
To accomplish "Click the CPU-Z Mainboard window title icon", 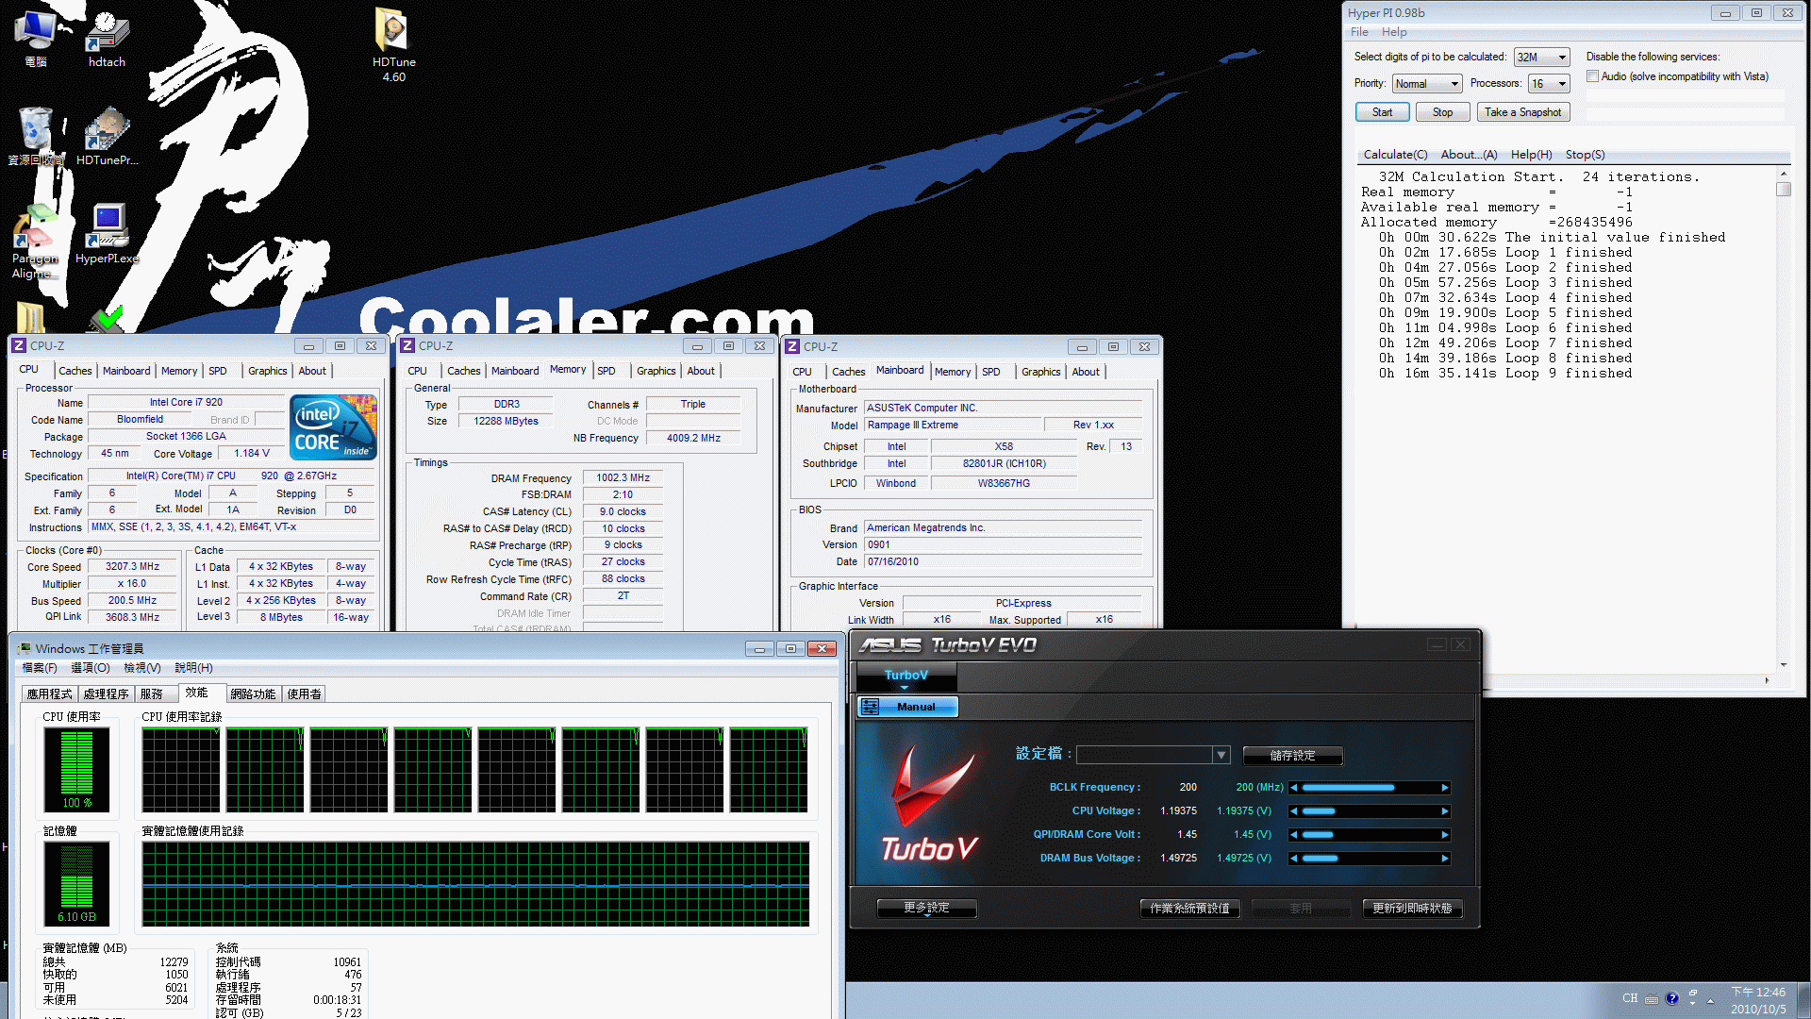I will [x=792, y=347].
